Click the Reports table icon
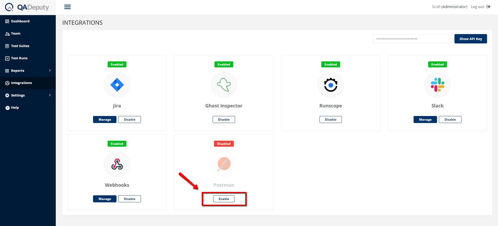 [x=7, y=71]
